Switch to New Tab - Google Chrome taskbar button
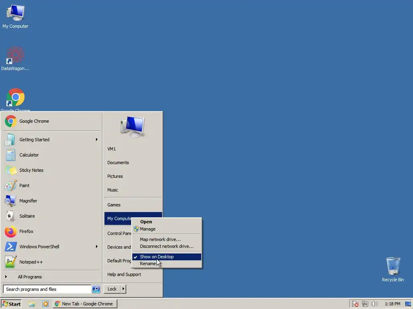Screen dimensions: 413x309 point(85,304)
